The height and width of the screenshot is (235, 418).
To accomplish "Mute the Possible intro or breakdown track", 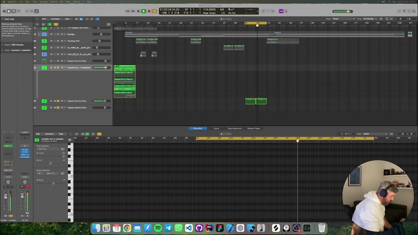I will pyautogui.click(x=55, y=67).
